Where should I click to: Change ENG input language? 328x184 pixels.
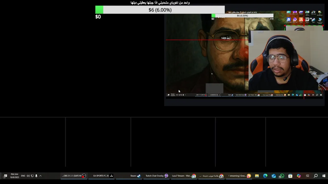[x=23, y=176]
